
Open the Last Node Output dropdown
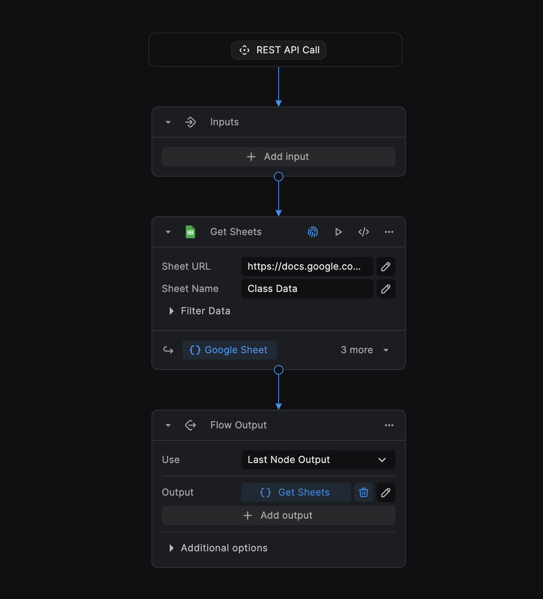[318, 460]
